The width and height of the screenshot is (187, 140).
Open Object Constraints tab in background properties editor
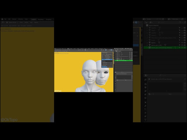[146, 116]
